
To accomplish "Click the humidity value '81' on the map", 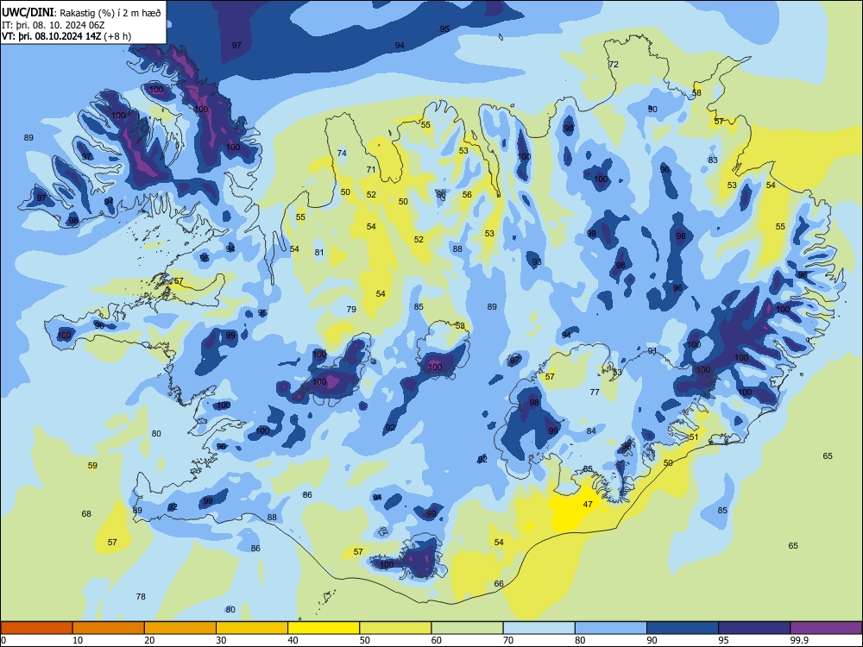I will (319, 253).
